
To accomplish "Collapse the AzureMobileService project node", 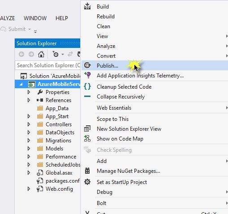I will tap(21, 84).
